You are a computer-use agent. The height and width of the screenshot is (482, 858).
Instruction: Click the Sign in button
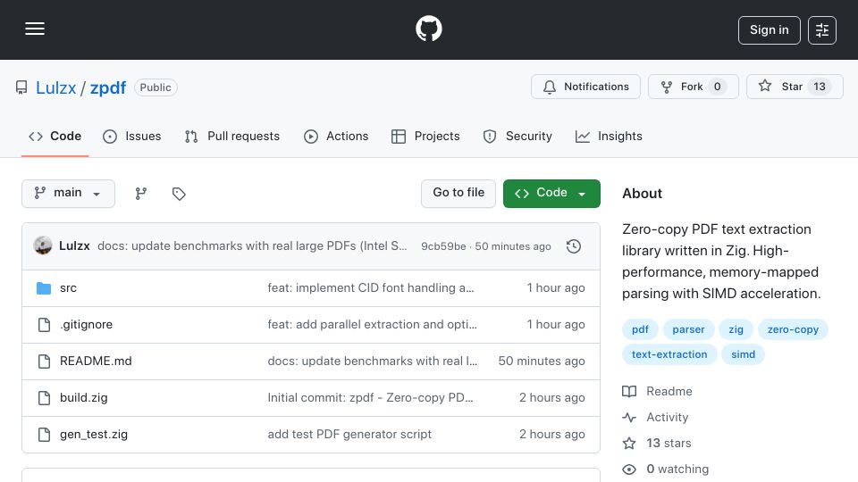(x=769, y=30)
